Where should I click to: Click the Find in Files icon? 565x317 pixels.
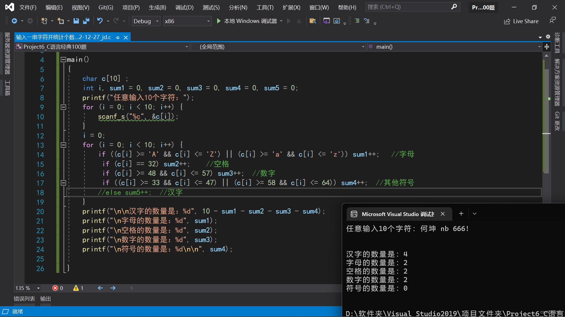[x=313, y=21]
